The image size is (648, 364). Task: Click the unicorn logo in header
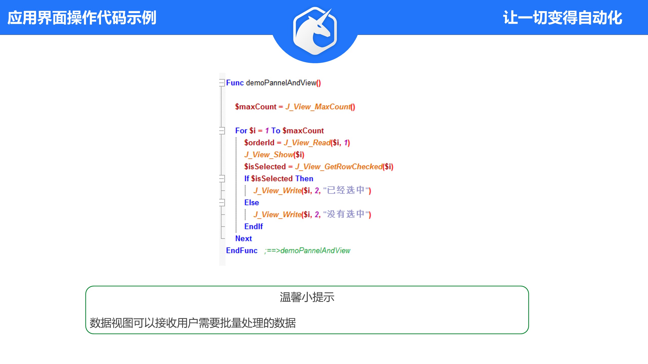click(315, 31)
